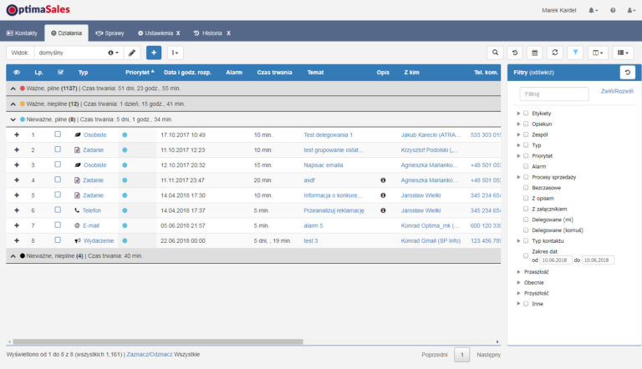Click the blue priority dot in row 2
This screenshot has height=369, width=642.
coord(125,149)
